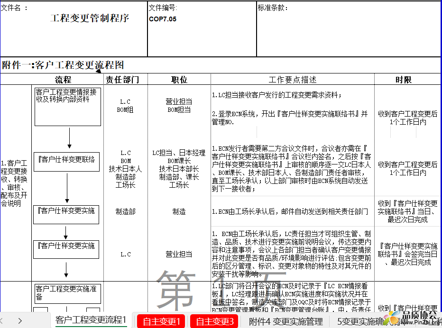The width and height of the screenshot is (442, 328).
Task: Open the red 自主变更1 sheet tab
Action: [161, 321]
